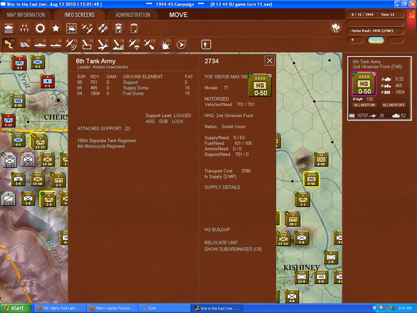The height and width of the screenshot is (313, 417).
Task: Switch to the Matrix Games Forums taskbar window
Action: tap(113, 308)
